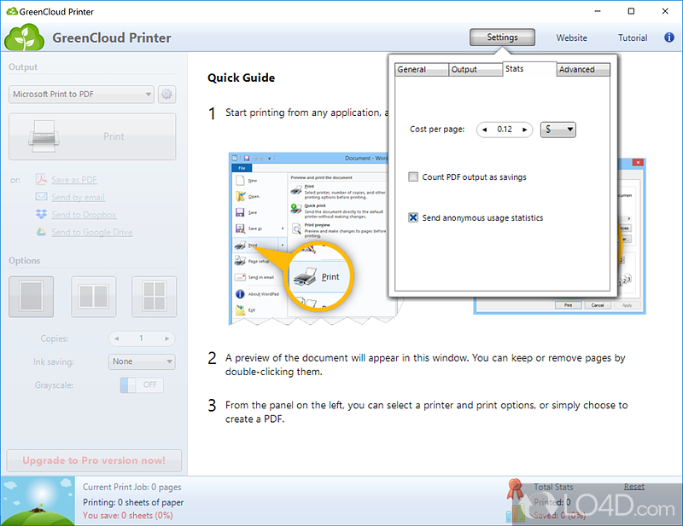Switch to the Advanced tab
The height and width of the screenshot is (526, 683).
click(583, 70)
